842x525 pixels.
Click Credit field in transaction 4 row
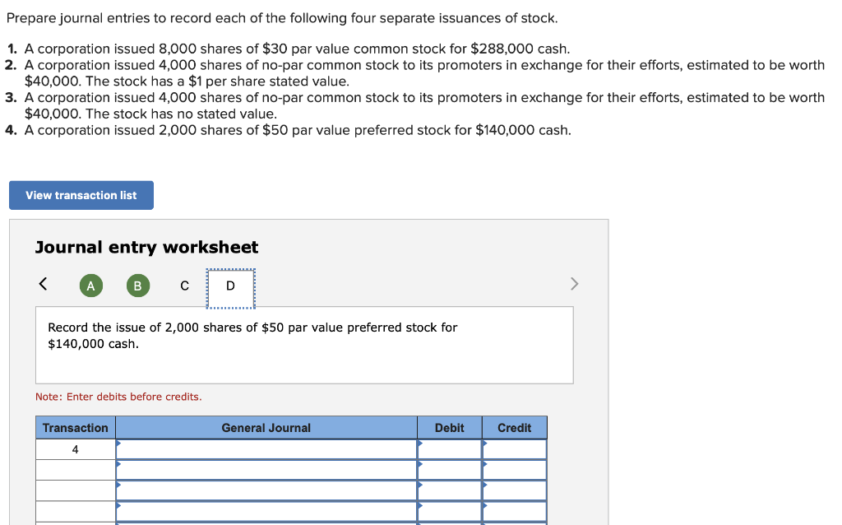(x=515, y=450)
